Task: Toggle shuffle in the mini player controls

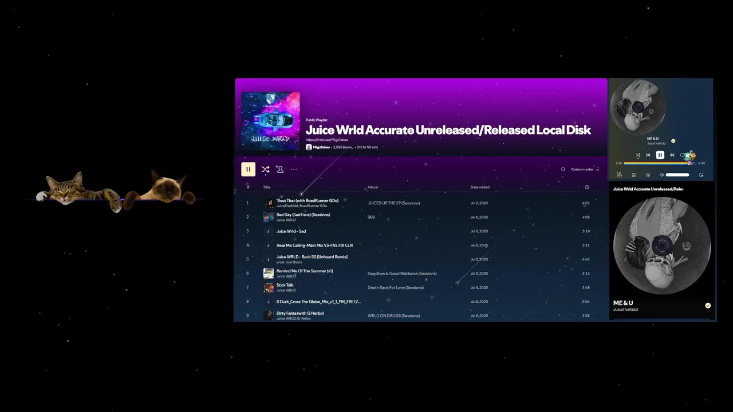Action: (x=638, y=155)
